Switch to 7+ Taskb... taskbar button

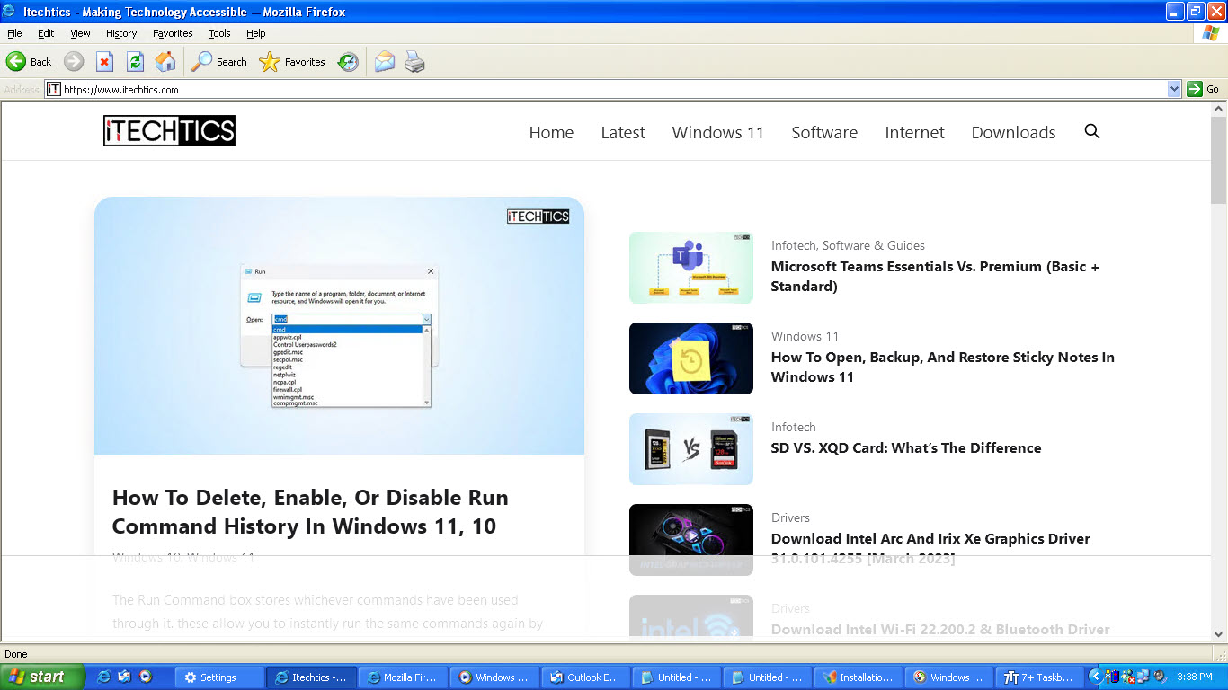[1041, 677]
